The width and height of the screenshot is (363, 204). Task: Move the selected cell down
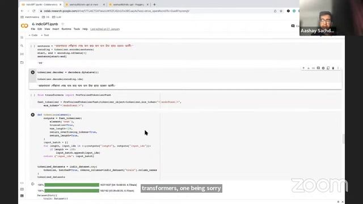click(309, 68)
